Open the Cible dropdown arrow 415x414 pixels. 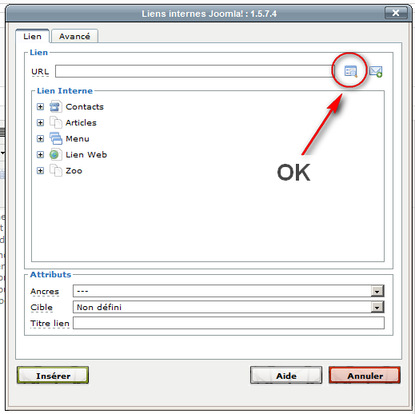(377, 307)
